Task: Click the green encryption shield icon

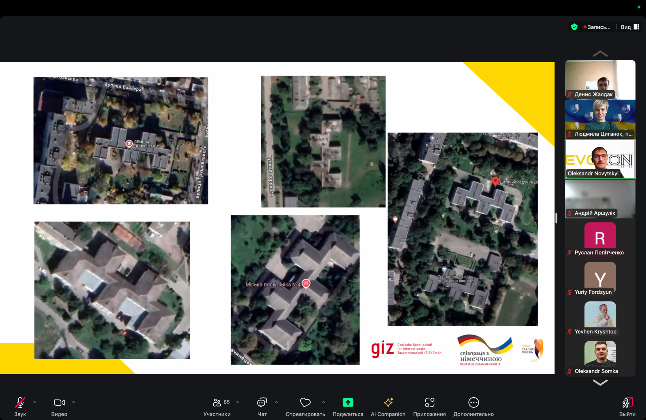Action: (574, 27)
